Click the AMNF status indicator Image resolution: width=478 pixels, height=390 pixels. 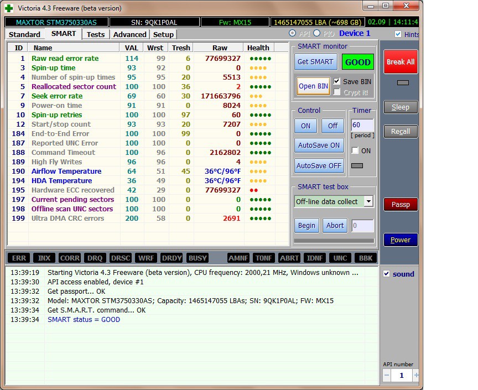point(238,258)
